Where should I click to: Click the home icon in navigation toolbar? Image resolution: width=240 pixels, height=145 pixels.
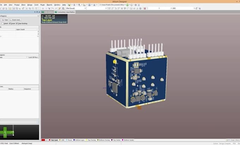[x=136, y=5]
